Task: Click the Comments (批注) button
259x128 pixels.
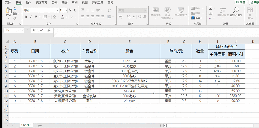Action: tap(241, 2)
